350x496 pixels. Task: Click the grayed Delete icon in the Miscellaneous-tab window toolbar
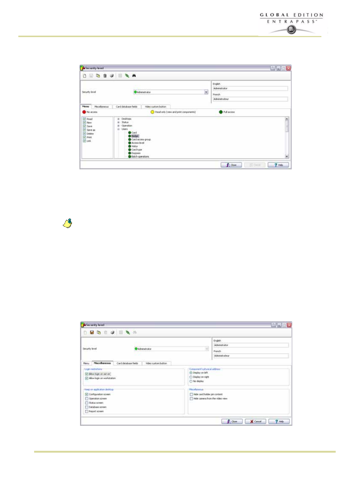[x=106, y=333]
